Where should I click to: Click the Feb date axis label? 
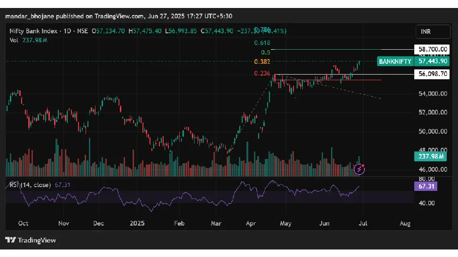pos(179,223)
